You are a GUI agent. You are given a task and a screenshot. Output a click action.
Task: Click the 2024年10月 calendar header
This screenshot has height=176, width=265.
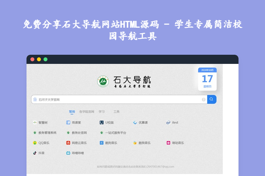point(207,70)
